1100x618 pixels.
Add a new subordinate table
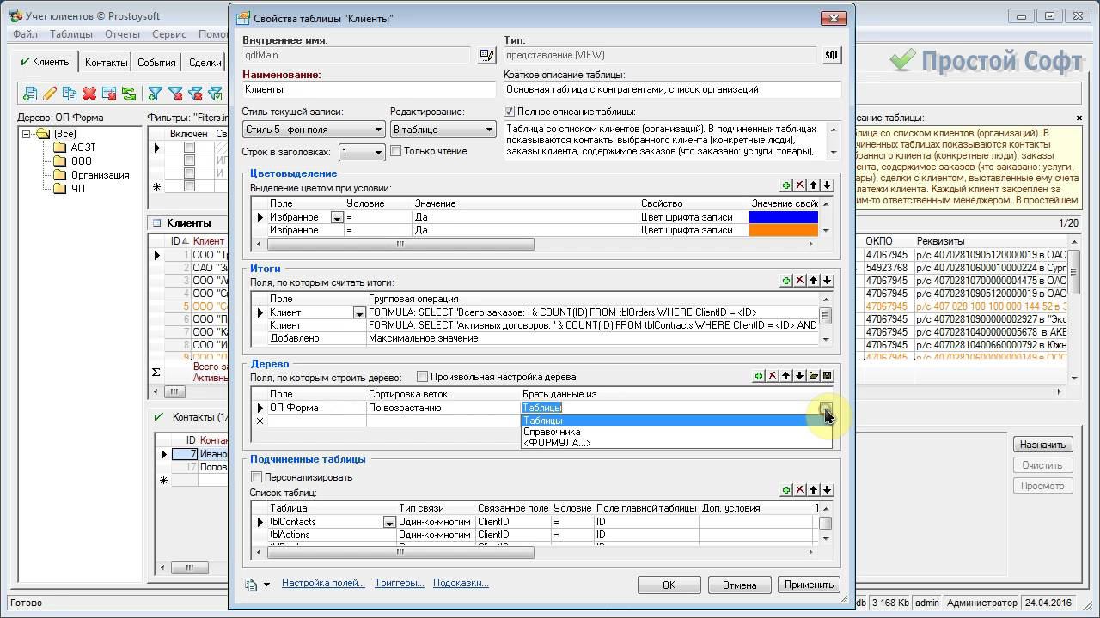point(785,490)
